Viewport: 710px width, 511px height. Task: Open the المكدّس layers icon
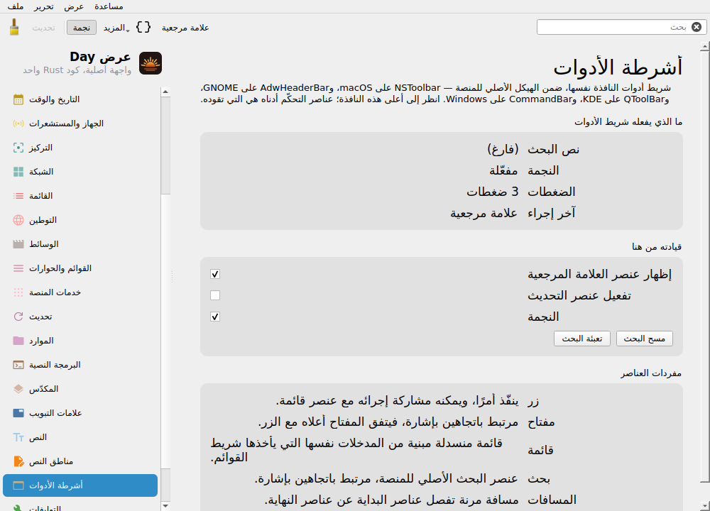tap(18, 389)
